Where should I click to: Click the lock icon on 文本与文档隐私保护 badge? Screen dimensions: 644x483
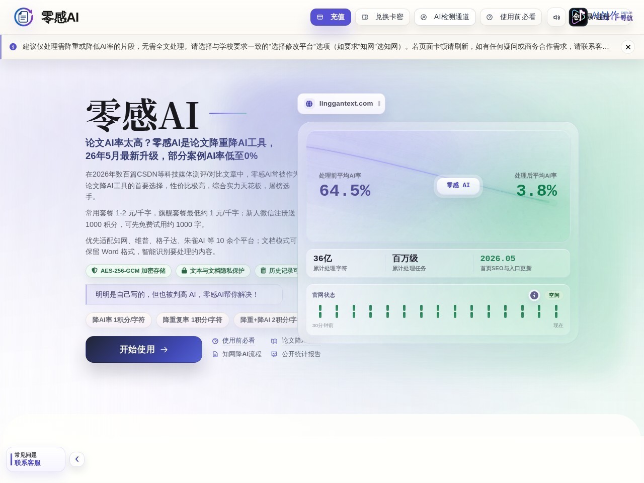pos(184,271)
